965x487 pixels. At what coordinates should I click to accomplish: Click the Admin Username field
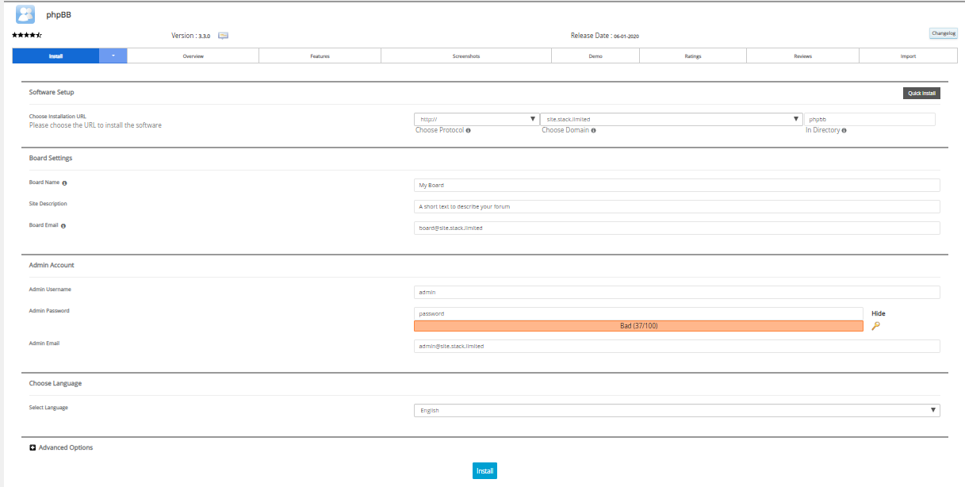(x=676, y=292)
